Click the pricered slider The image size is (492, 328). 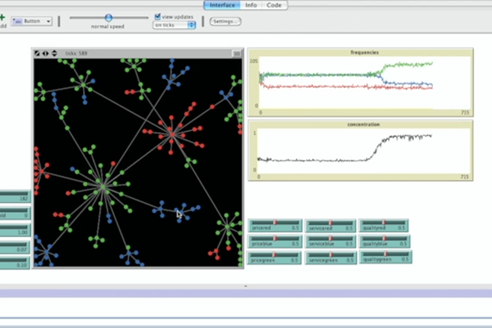coord(276,225)
